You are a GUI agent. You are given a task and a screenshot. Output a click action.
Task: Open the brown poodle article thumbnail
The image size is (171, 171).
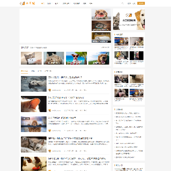(x=34, y=124)
